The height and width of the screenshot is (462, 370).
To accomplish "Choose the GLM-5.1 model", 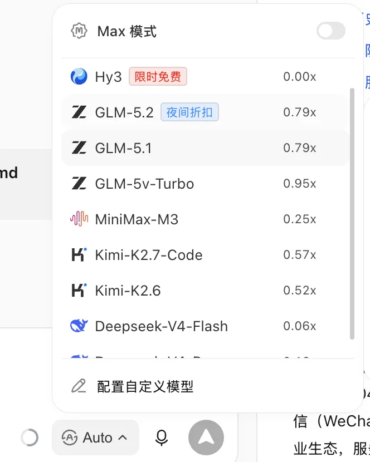I will point(205,148).
